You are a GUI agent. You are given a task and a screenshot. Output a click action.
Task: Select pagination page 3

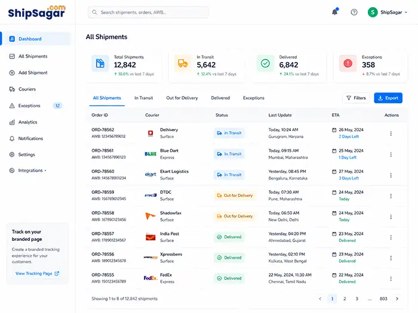pyautogui.click(x=357, y=299)
